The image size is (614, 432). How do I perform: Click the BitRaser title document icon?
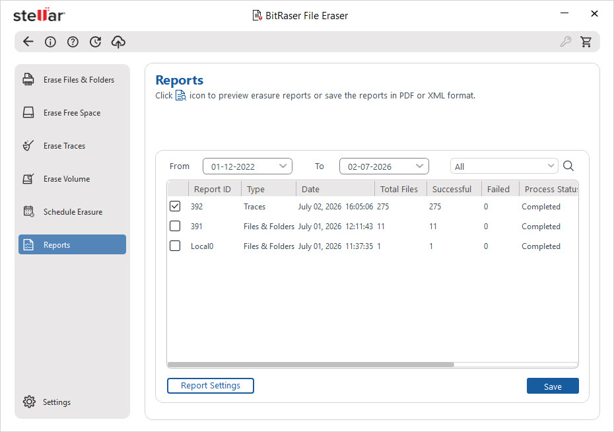257,16
